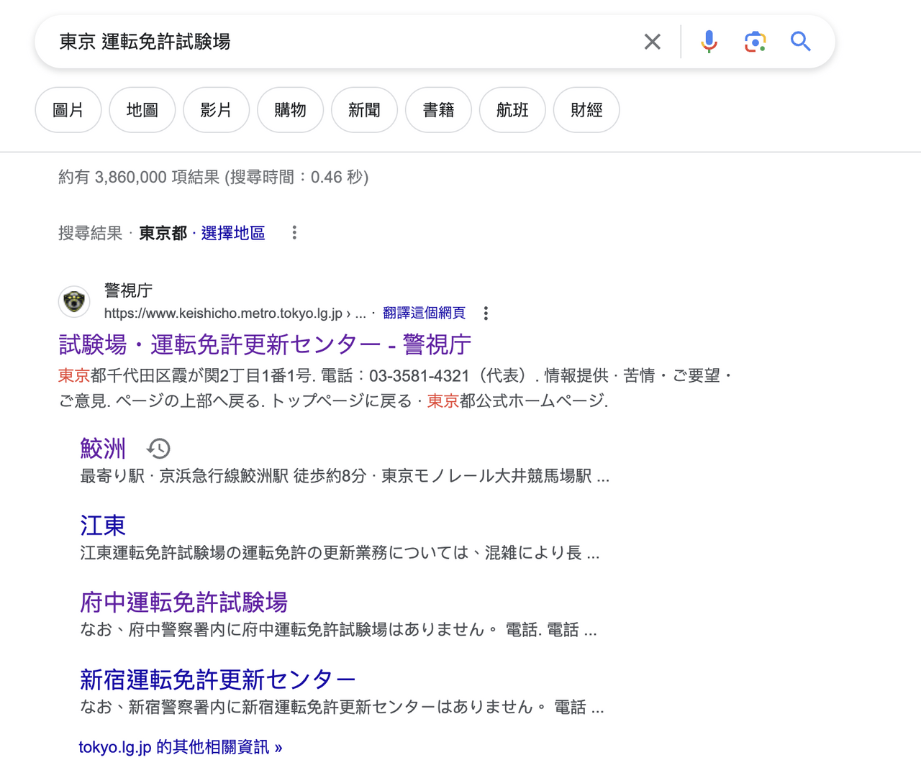Click the 選擇地區 link

pos(233,233)
